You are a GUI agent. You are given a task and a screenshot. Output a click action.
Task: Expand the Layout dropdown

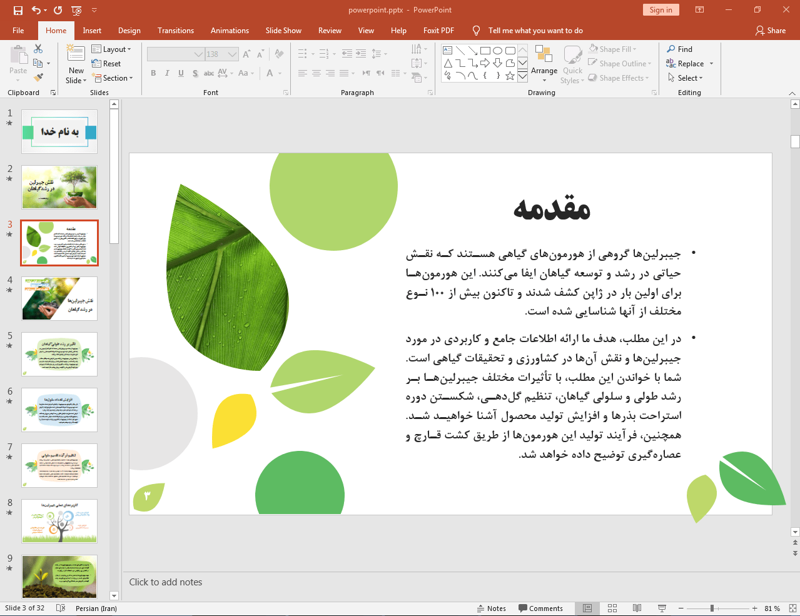pyautogui.click(x=111, y=49)
